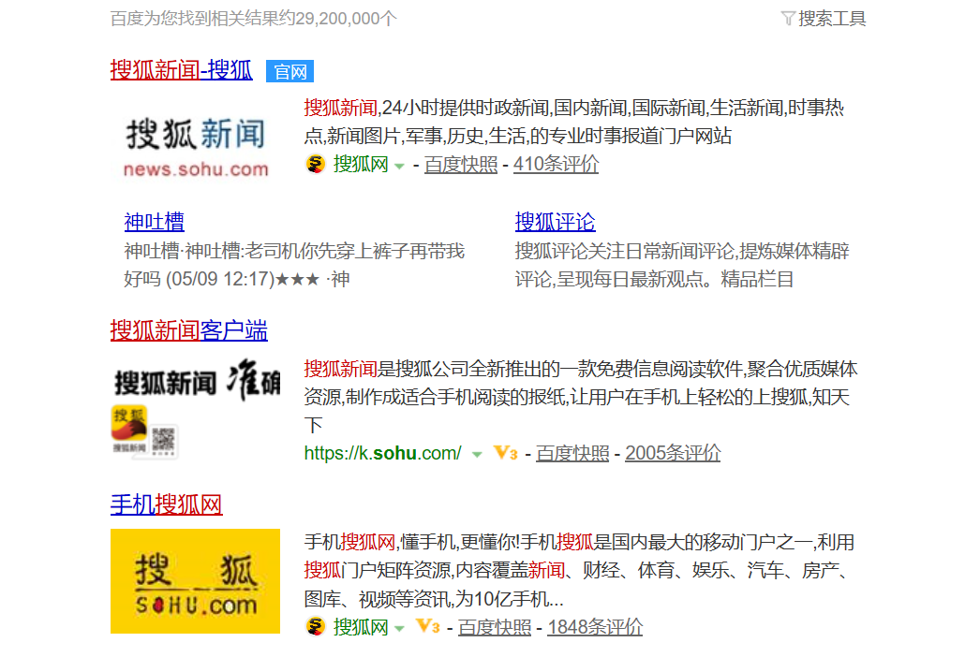Expand the dropdown arrow after 搜狐网 in the 搜狐新闻-搜狐 result
Screen dimensions: 980x657
pyautogui.click(x=399, y=167)
